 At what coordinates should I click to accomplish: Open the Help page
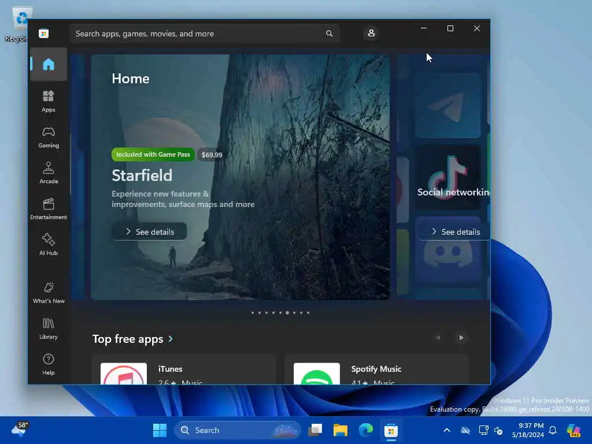(49, 365)
